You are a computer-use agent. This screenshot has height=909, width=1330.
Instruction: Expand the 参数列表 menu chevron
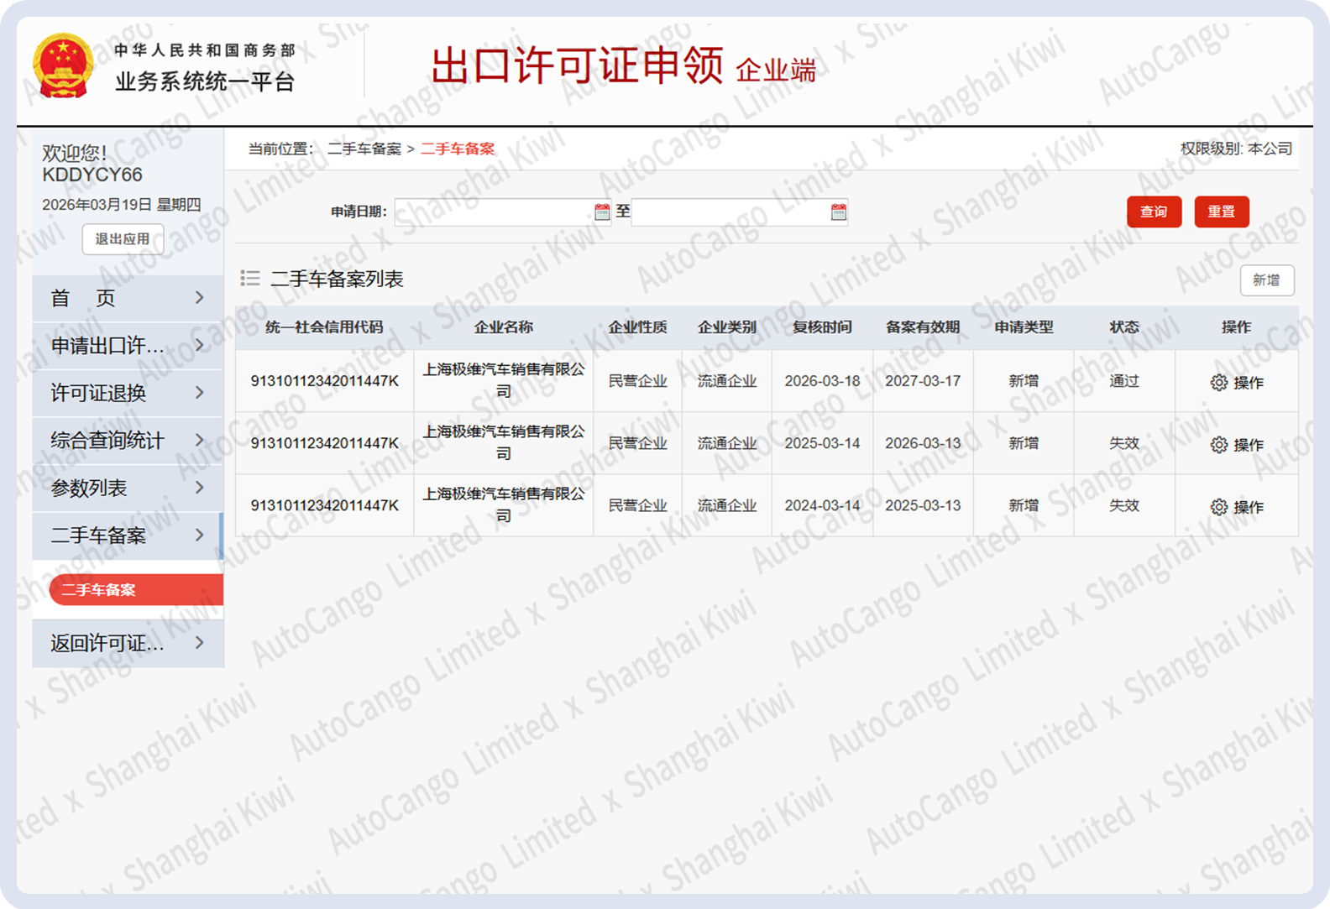(x=199, y=487)
